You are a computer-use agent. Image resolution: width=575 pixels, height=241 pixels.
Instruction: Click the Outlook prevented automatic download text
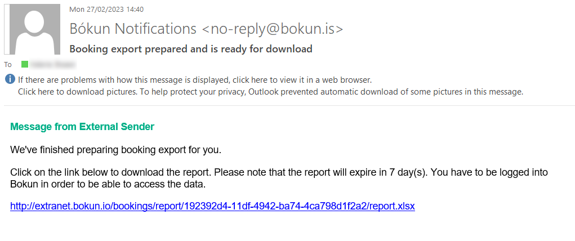(x=386, y=92)
